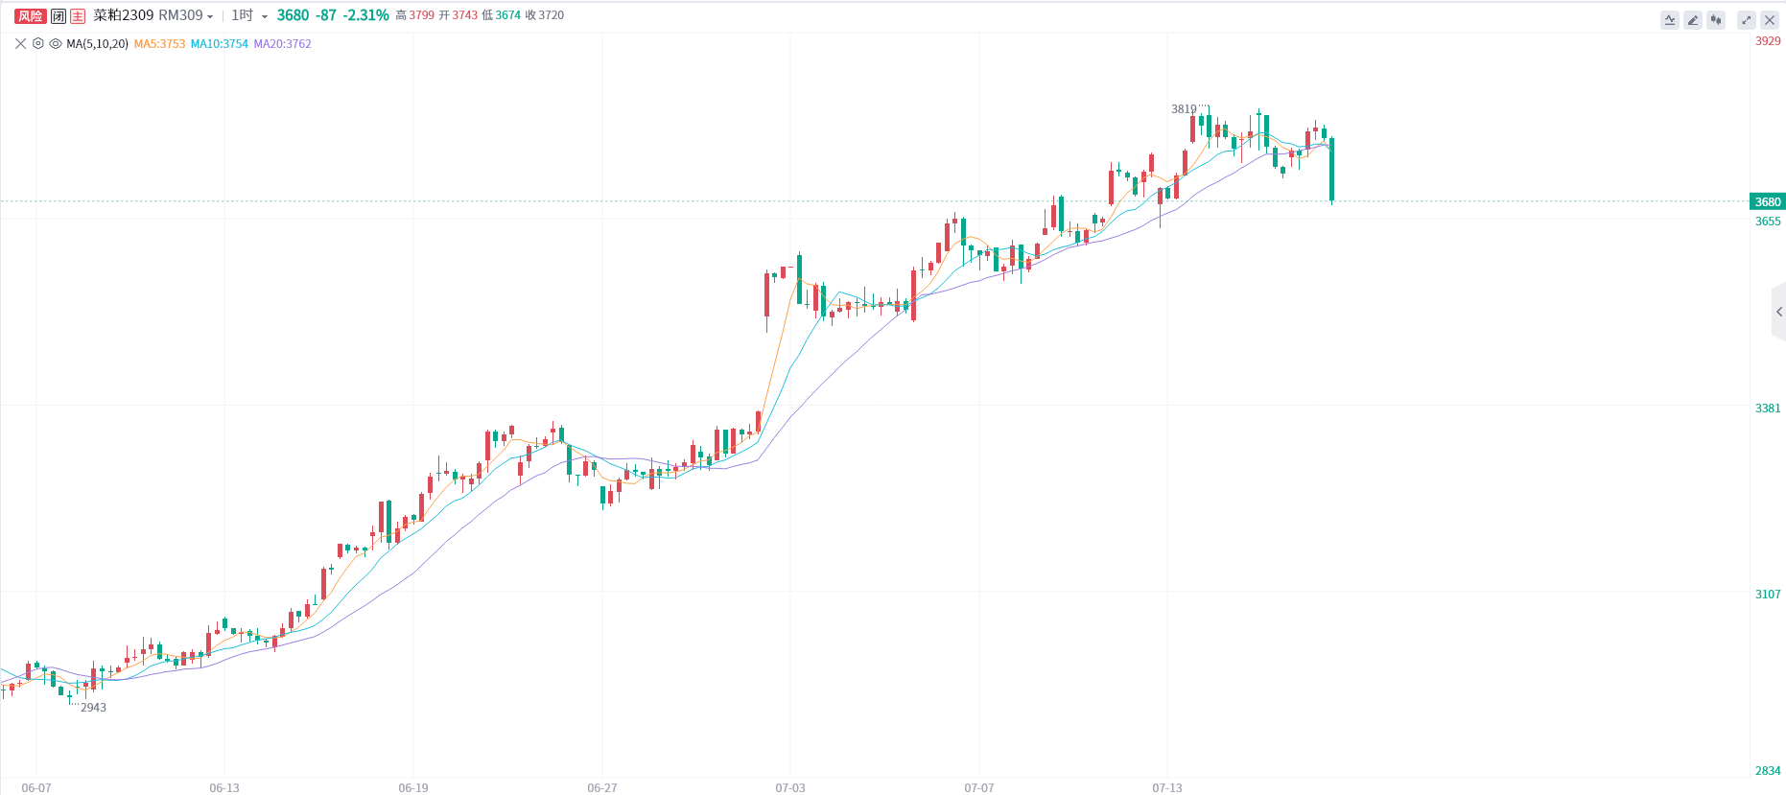Click the red 主 main contract badge
Screen dimensions: 1786x795
(x=78, y=16)
